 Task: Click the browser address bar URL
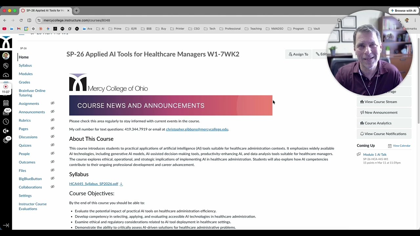point(76,20)
